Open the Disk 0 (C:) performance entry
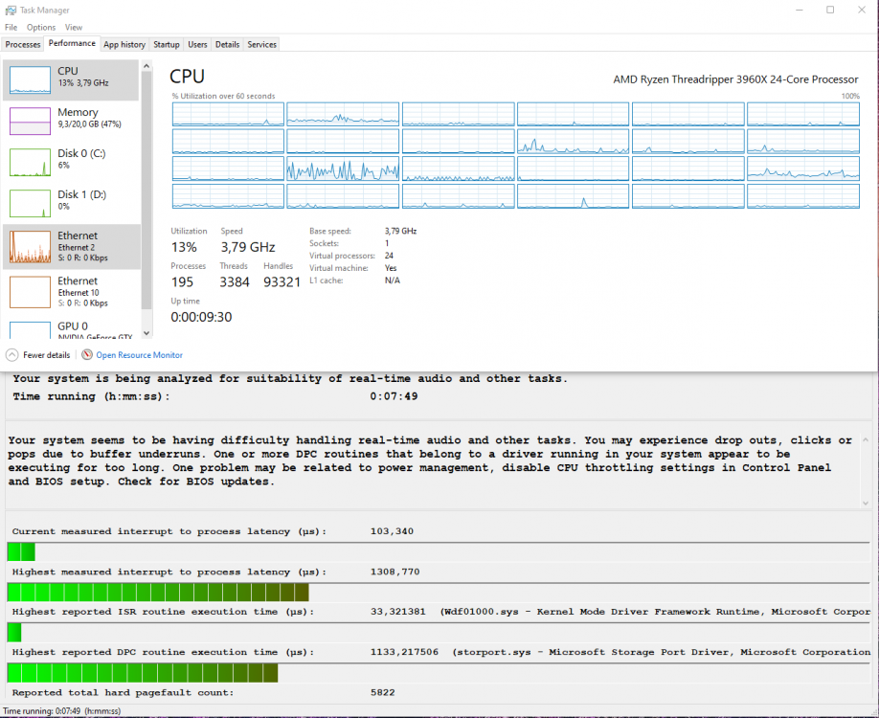Viewport: 879px width, 718px height. pyautogui.click(x=71, y=162)
